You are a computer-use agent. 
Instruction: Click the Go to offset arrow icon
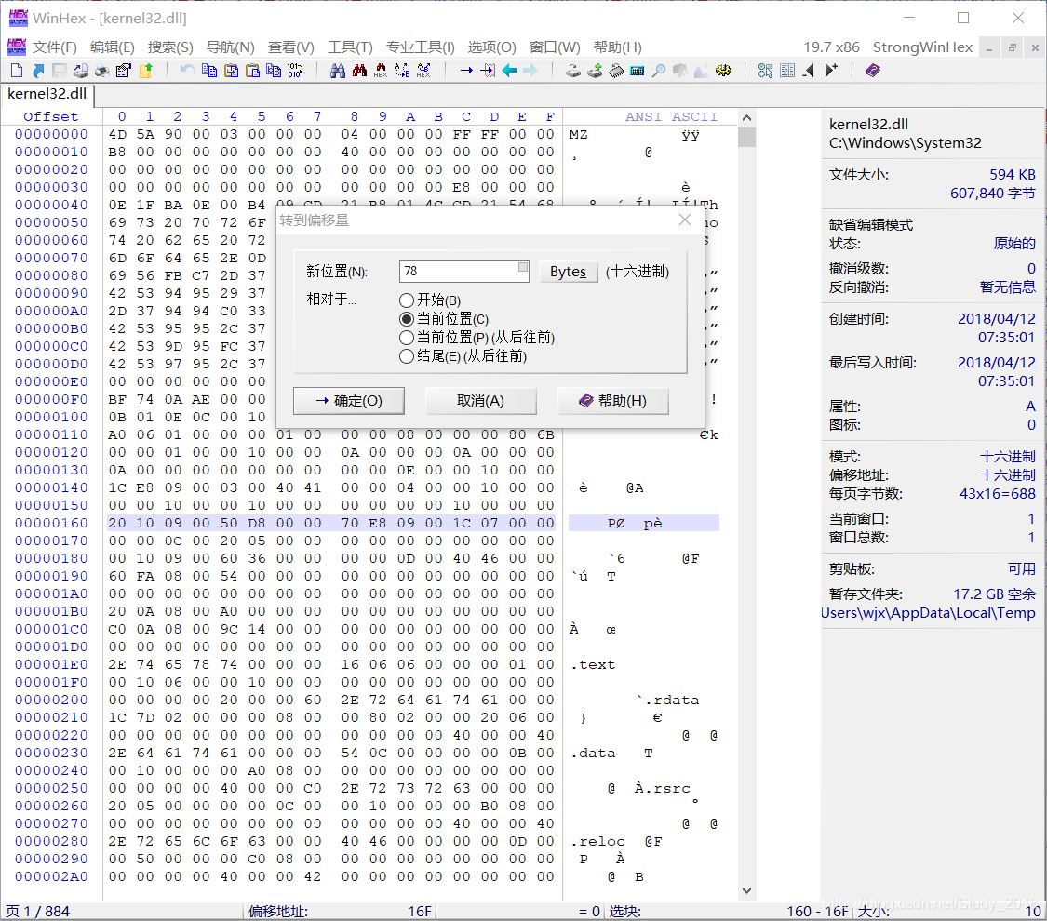(467, 70)
